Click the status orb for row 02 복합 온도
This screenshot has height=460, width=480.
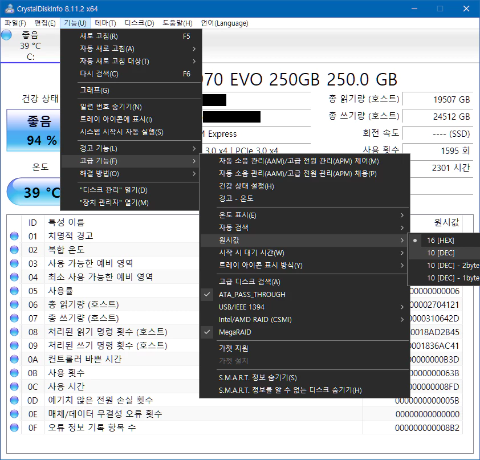tap(14, 250)
